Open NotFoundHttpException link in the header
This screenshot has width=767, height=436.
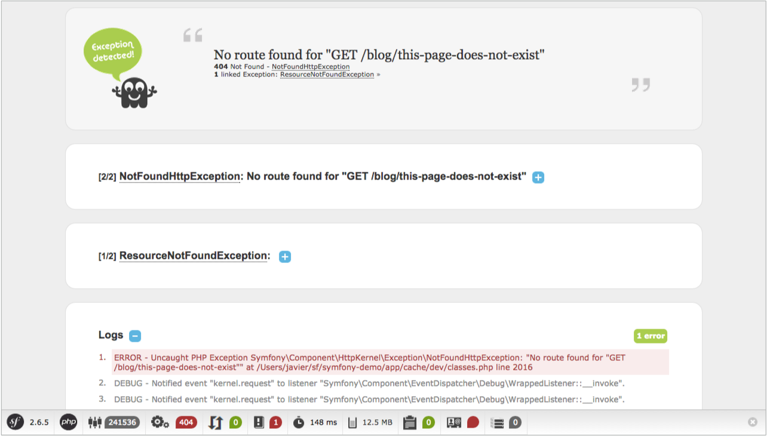(311, 67)
